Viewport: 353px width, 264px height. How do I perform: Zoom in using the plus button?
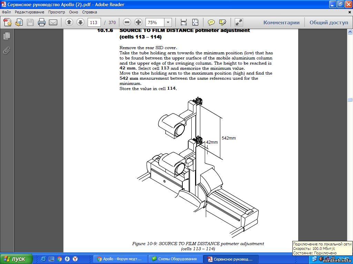point(138,22)
